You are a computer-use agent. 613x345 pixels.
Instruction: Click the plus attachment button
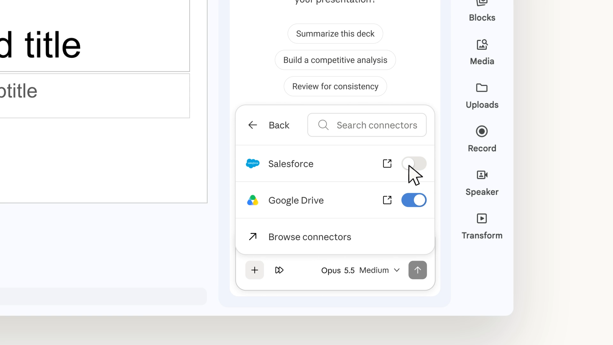coord(254,270)
